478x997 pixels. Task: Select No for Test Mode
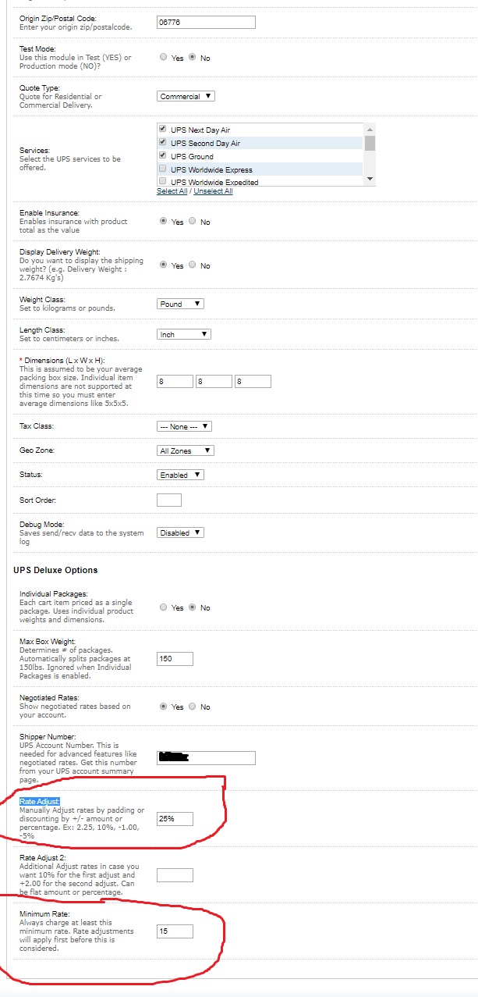(193, 57)
